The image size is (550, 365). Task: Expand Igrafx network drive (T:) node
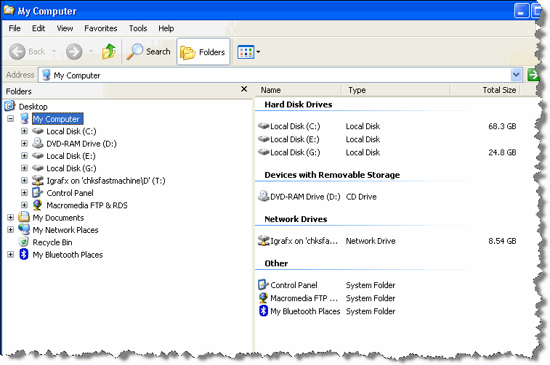(24, 181)
